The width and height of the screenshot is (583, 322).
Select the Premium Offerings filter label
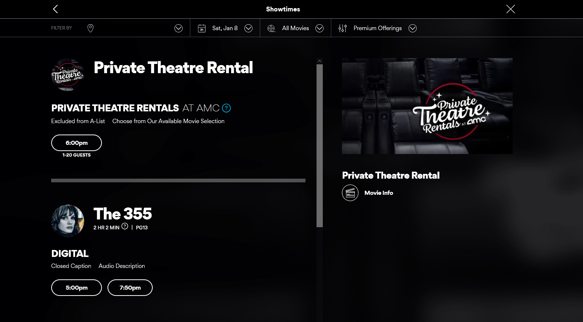378,28
